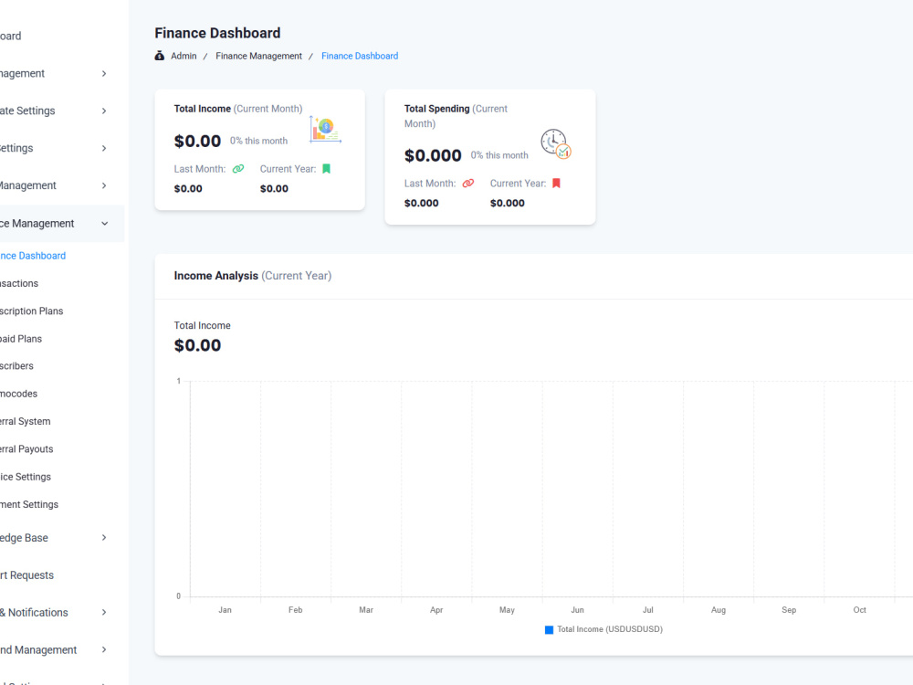Image resolution: width=913 pixels, height=685 pixels.
Task: Click green link icon beside income Last Month
Action: click(x=238, y=169)
